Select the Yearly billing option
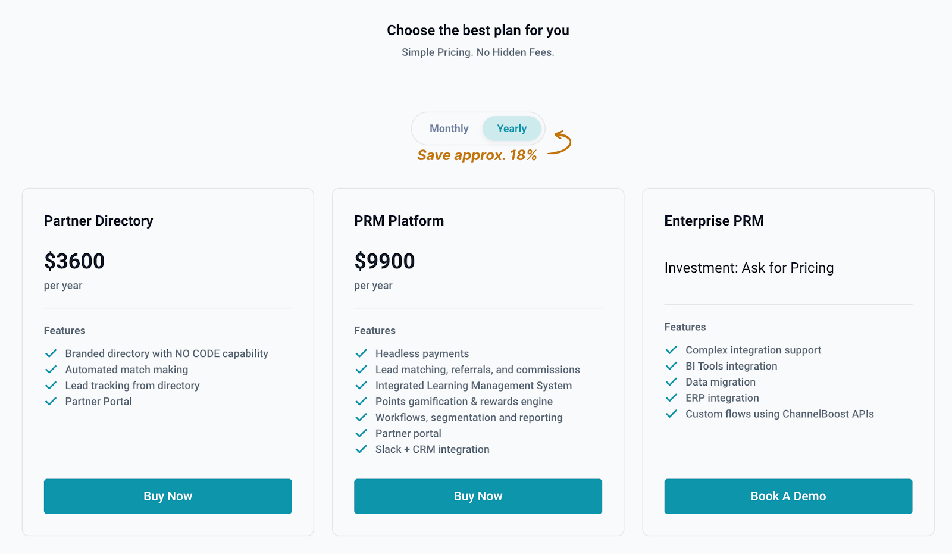The image size is (952, 554). pyautogui.click(x=512, y=129)
